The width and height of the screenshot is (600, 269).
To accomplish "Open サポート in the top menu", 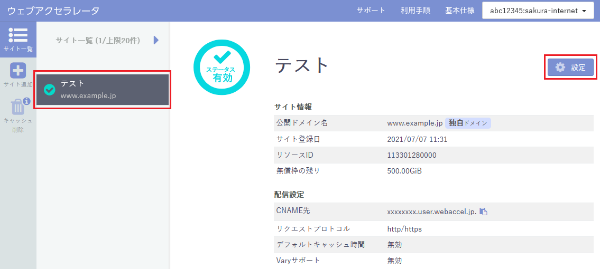I will pos(371,11).
